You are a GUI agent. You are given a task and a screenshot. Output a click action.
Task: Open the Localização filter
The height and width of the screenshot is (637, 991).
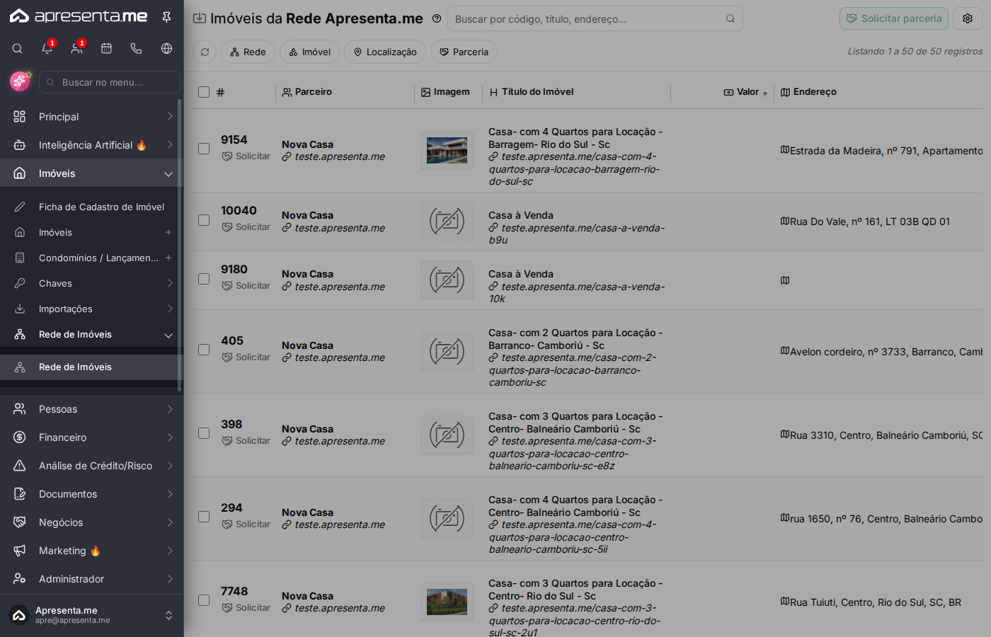click(x=385, y=52)
